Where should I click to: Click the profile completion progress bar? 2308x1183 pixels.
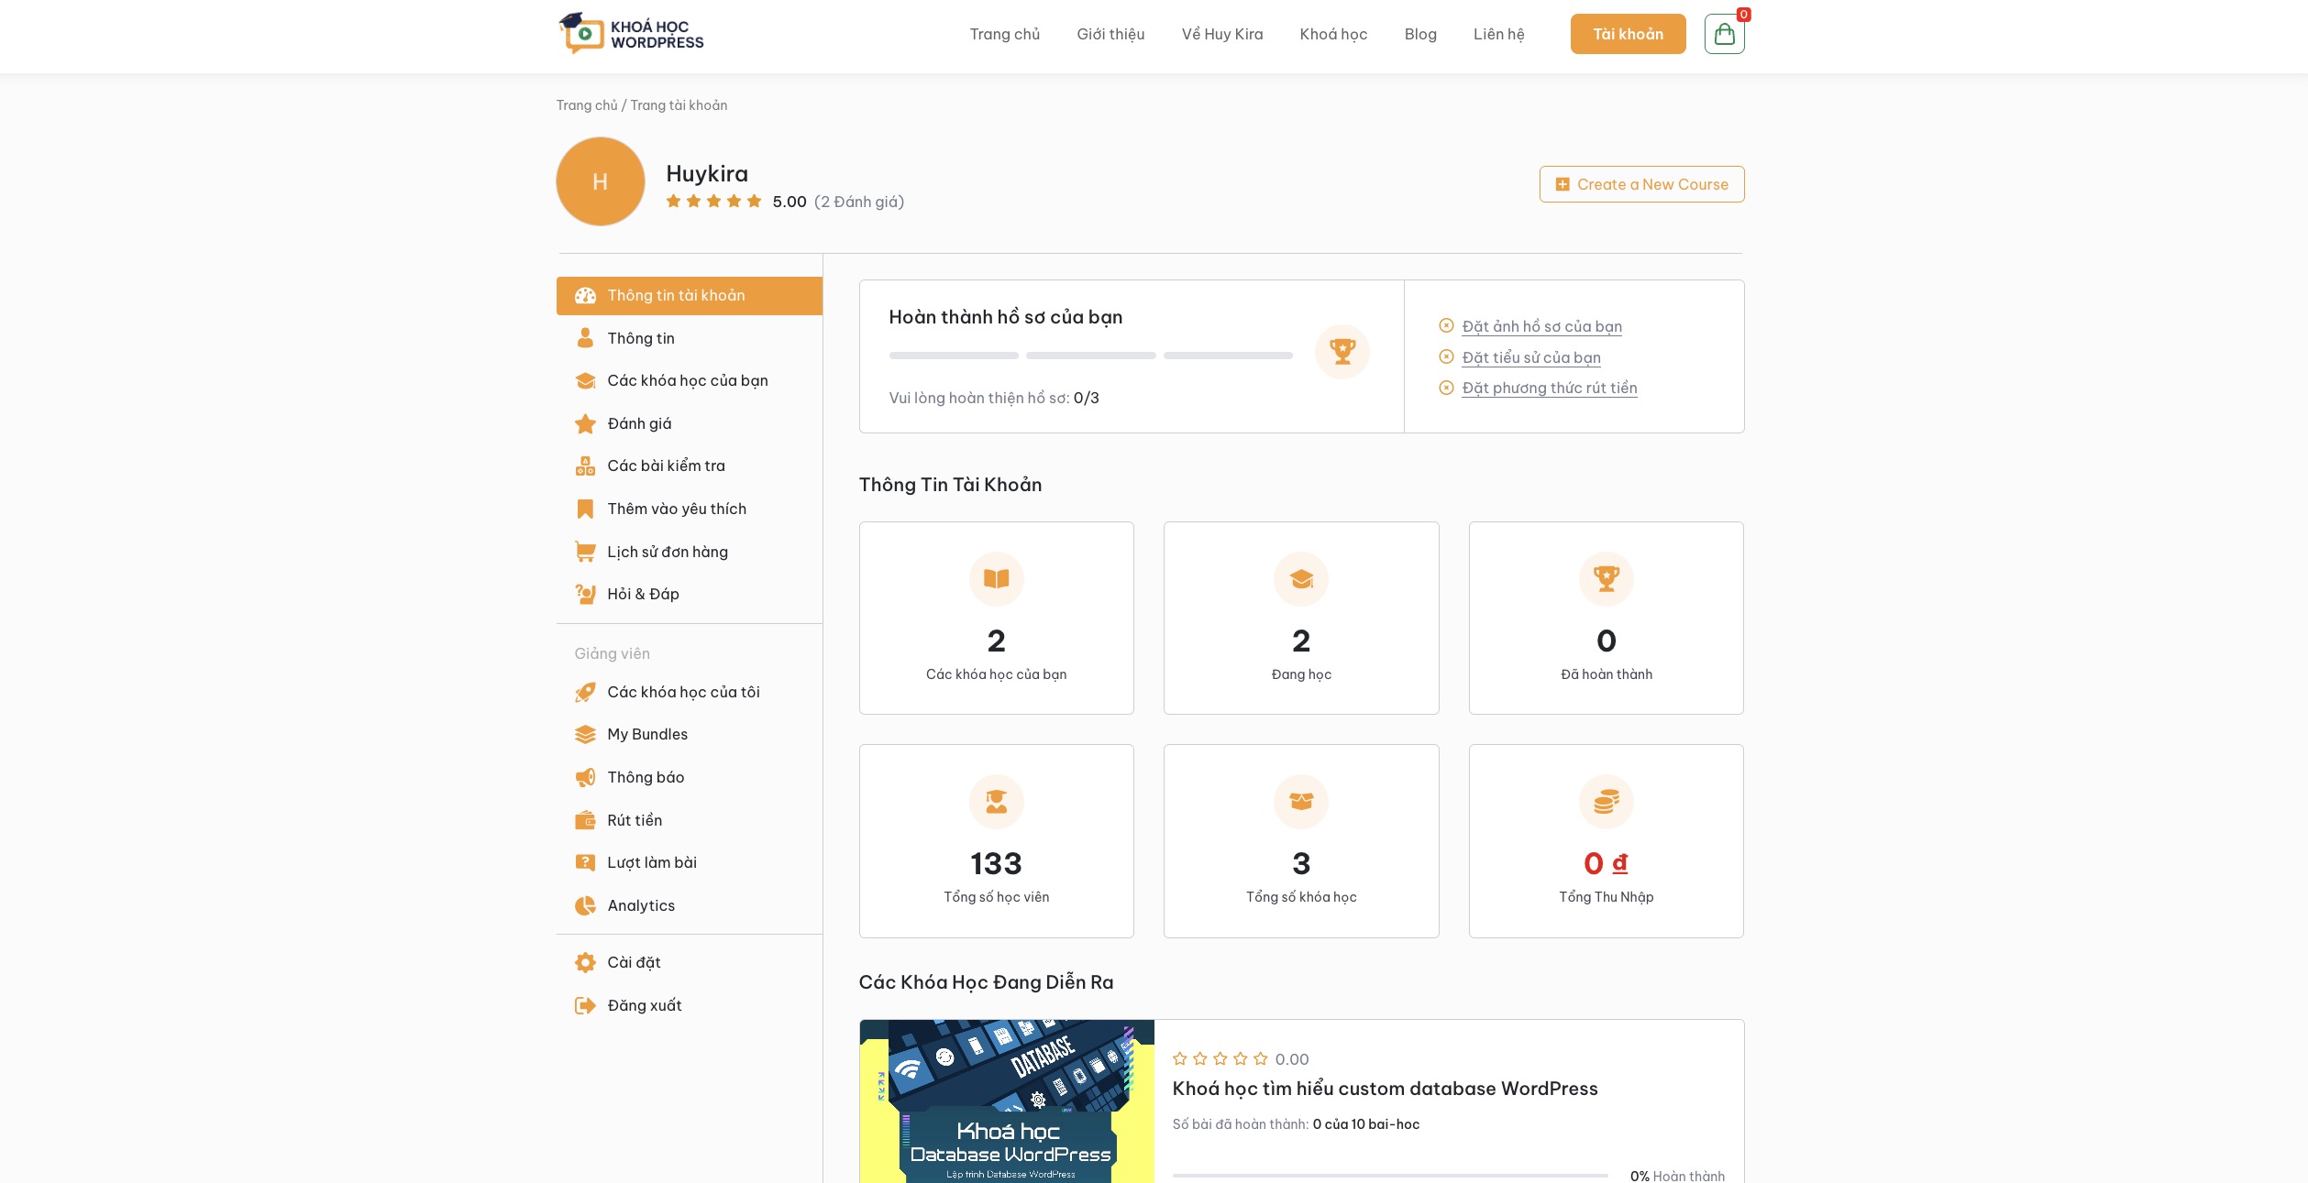(x=1089, y=356)
